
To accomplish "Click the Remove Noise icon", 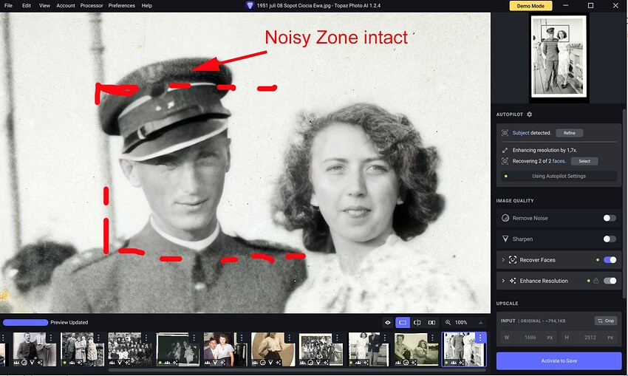I will pos(505,219).
